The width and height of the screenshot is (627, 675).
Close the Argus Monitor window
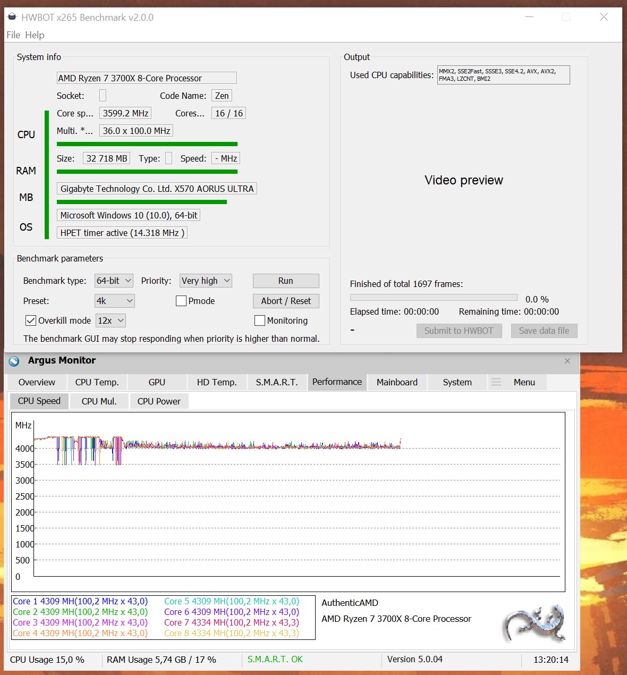click(567, 361)
